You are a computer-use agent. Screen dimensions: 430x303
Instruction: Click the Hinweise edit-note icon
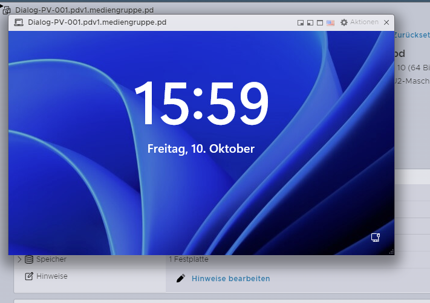(x=29, y=276)
